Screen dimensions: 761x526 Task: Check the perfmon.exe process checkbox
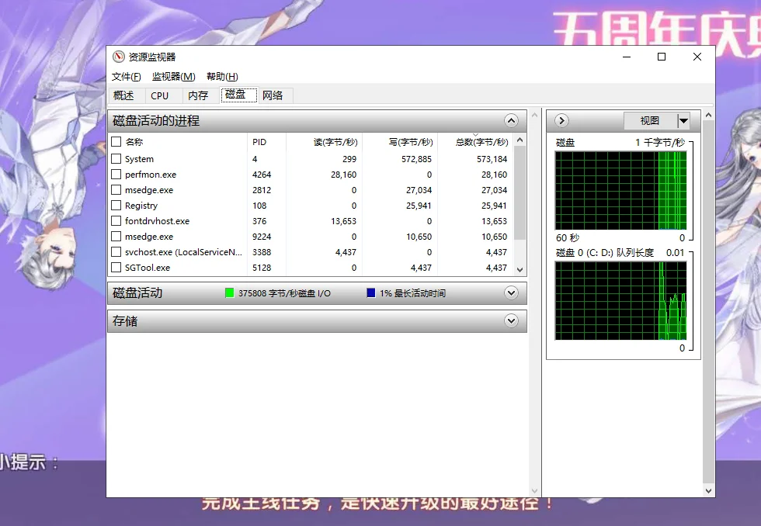pos(116,174)
